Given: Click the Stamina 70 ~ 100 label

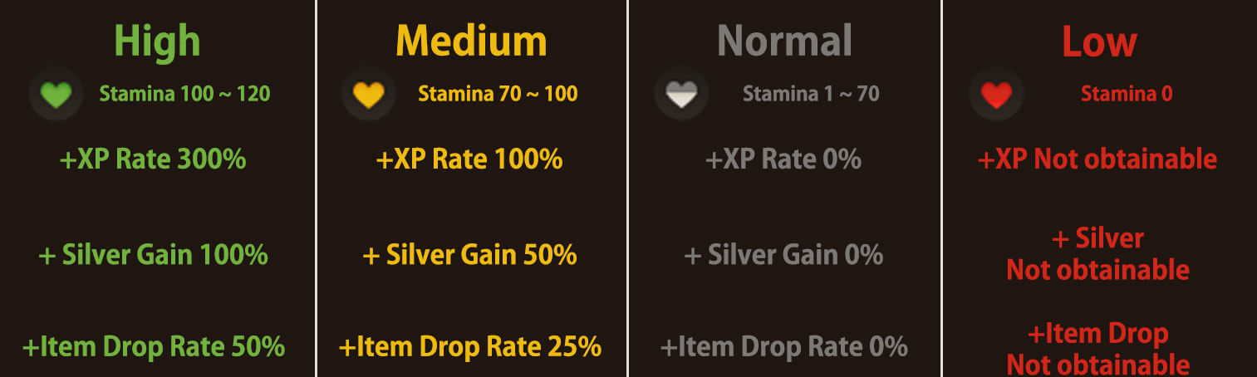Looking at the screenshot, I should 498,94.
